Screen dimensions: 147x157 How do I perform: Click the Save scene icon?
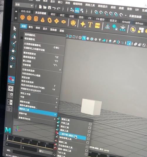[x=49, y=7]
